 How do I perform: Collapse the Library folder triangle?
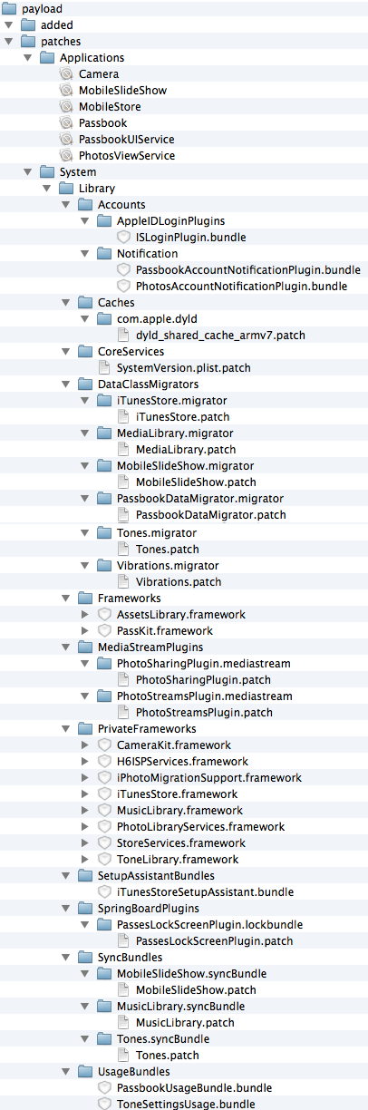pyautogui.click(x=46, y=189)
